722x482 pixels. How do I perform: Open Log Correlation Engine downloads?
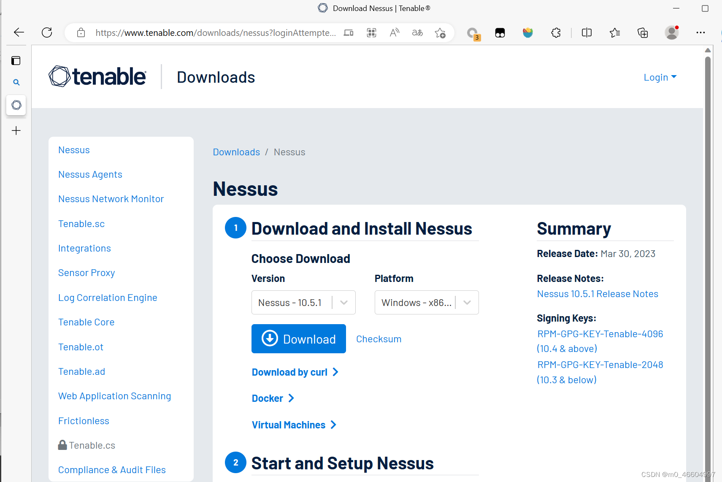point(108,298)
